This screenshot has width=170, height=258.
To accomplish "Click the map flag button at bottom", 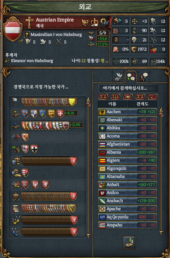I will (129, 242).
